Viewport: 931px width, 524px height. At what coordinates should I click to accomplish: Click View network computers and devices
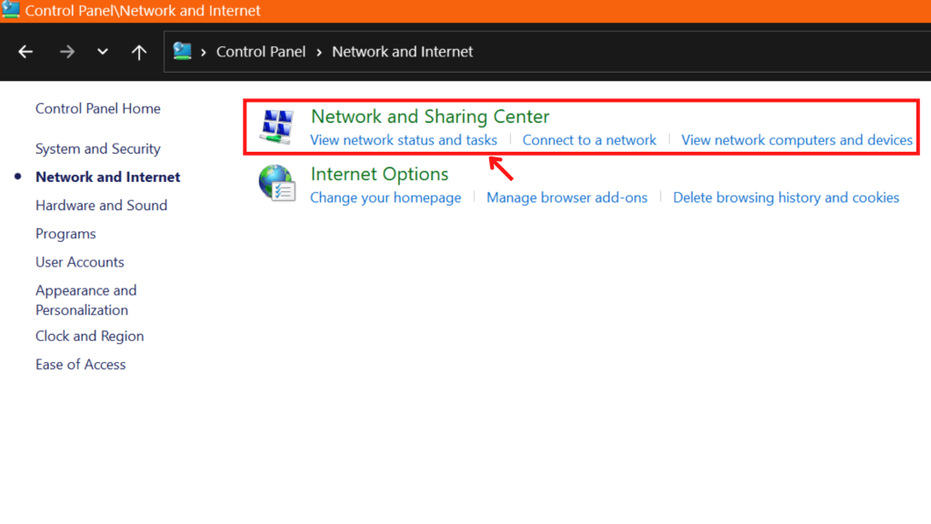(x=796, y=140)
